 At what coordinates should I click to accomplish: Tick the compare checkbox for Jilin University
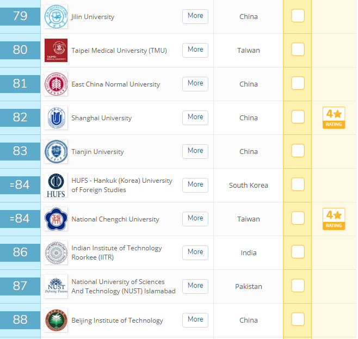pos(298,16)
